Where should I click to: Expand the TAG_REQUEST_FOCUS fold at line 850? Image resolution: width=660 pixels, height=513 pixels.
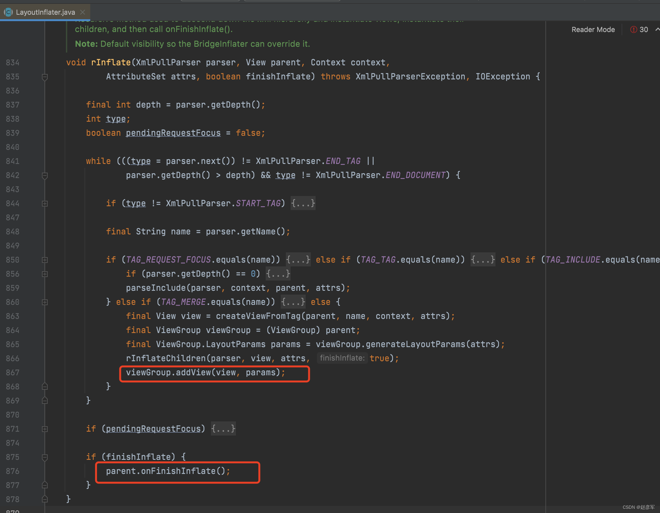45,260
